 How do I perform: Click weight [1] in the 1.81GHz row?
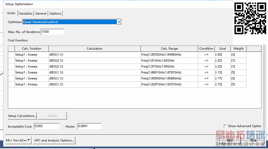point(239,61)
